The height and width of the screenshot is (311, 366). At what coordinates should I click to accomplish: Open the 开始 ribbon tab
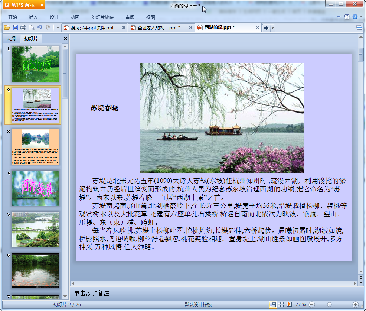click(x=13, y=17)
